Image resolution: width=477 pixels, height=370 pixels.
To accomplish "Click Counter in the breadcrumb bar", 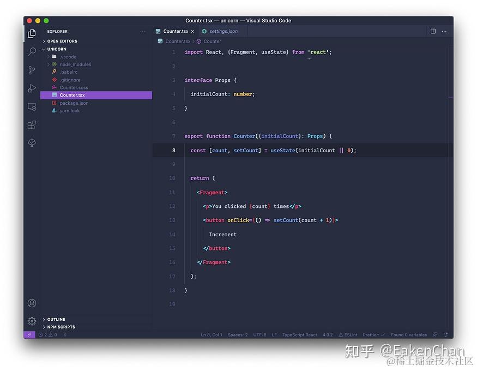I will point(212,41).
